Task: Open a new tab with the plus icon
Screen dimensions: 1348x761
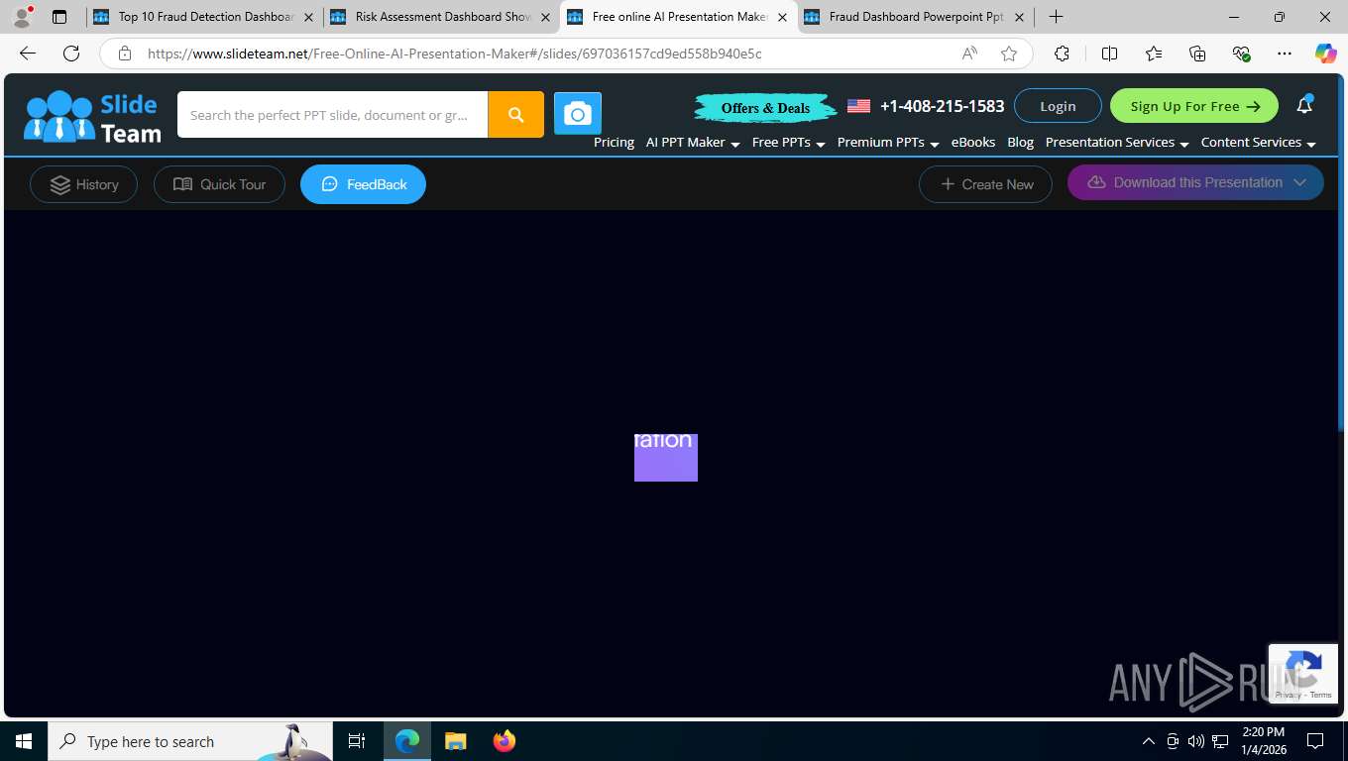Action: click(x=1057, y=17)
